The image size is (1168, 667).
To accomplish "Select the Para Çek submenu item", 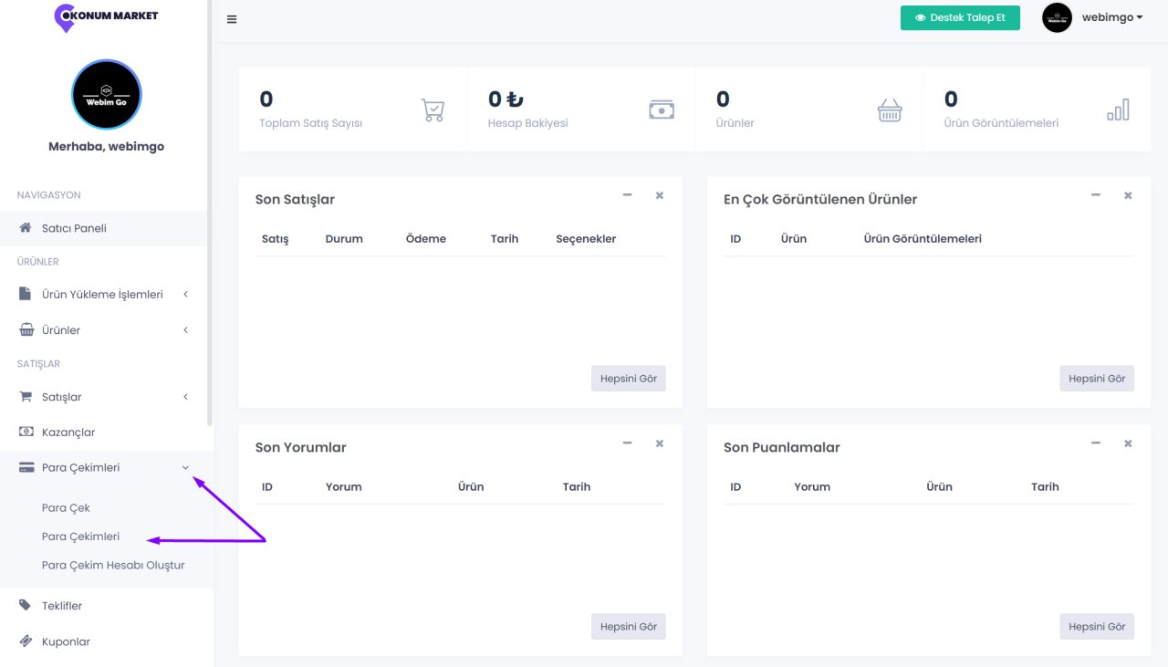I will click(66, 508).
